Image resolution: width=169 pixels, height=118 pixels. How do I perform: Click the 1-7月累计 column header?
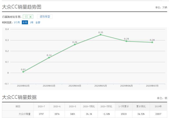124,106
